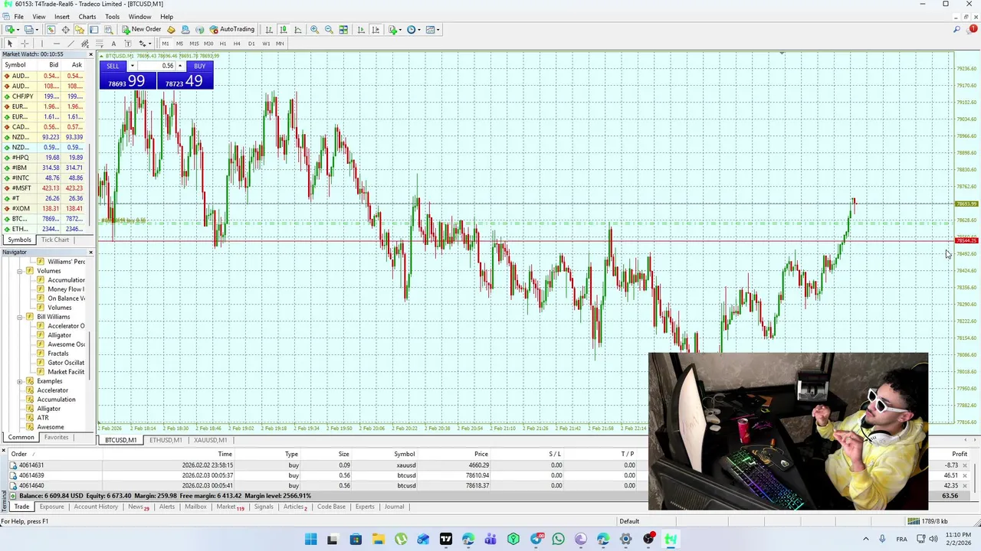The image size is (981, 551).
Task: Open the Templates dropdown
Action: pyautogui.click(x=432, y=29)
